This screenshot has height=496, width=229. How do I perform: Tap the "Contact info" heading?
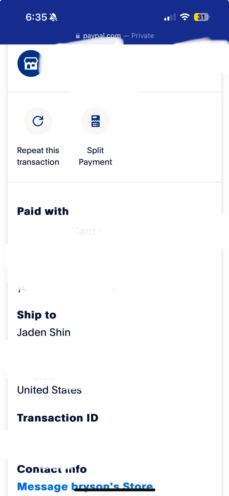point(52,469)
